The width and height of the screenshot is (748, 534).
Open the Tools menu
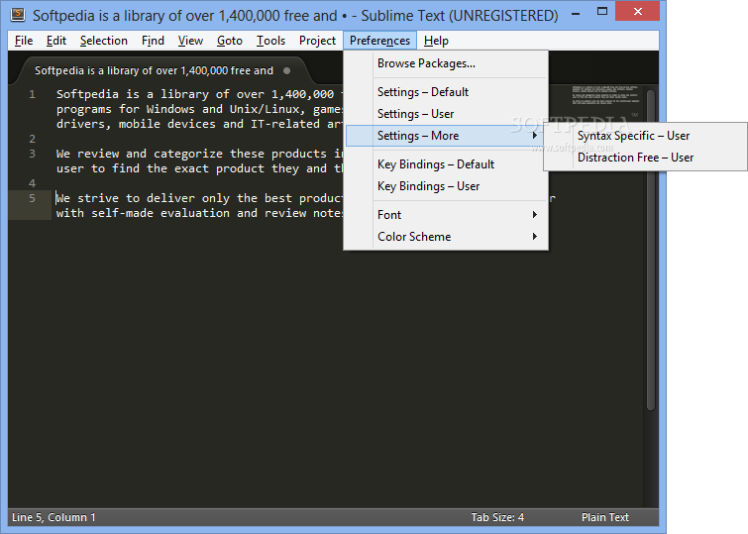click(270, 41)
